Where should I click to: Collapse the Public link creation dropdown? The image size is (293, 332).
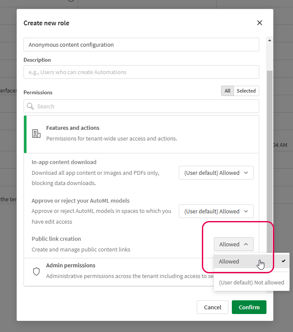(234, 244)
